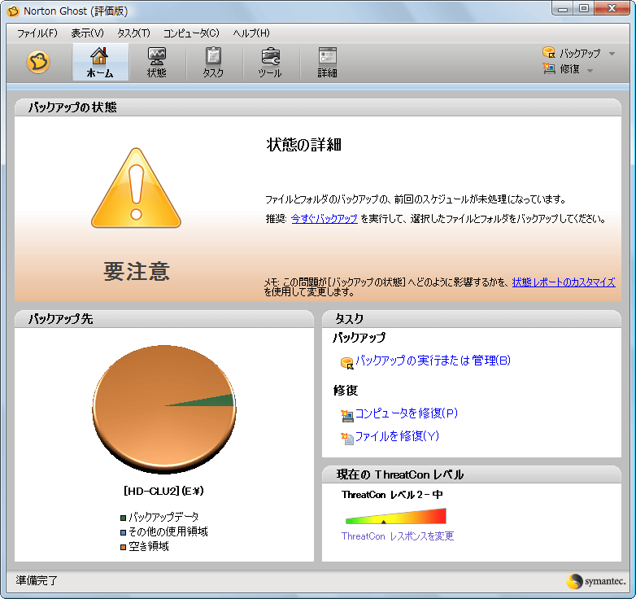The height and width of the screenshot is (599, 636).
Task: Click the backup run/manage task icon
Action: [x=346, y=362]
